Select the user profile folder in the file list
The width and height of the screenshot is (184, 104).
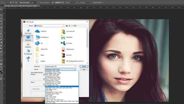(x=68, y=31)
